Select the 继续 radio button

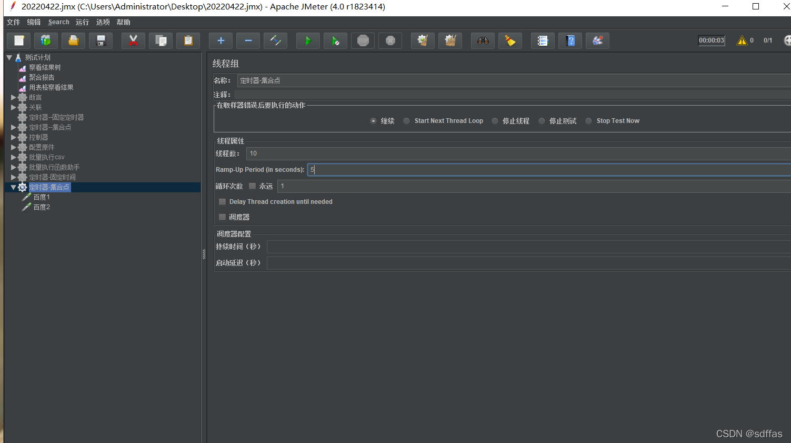tap(373, 121)
